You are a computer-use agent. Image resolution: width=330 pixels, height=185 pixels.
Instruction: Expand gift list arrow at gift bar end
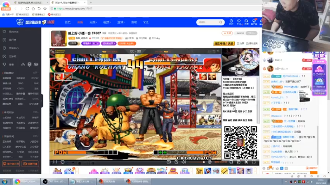(255, 171)
